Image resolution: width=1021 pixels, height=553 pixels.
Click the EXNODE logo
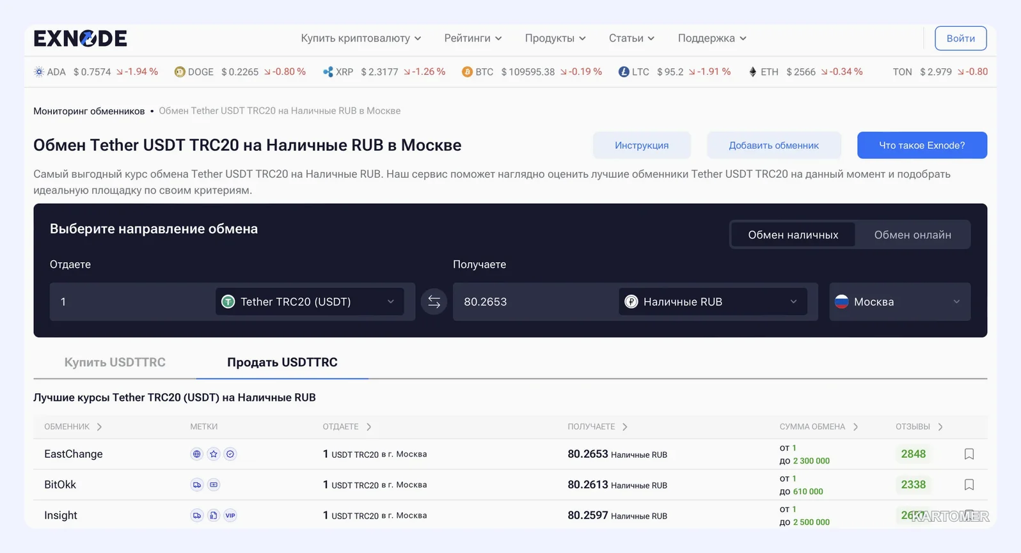click(80, 38)
